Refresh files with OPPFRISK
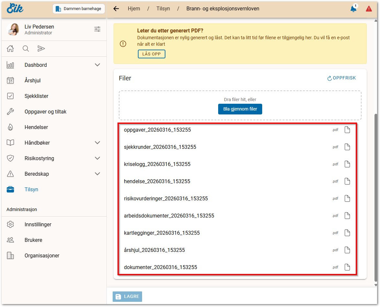The width and height of the screenshot is (380, 307). coord(341,78)
